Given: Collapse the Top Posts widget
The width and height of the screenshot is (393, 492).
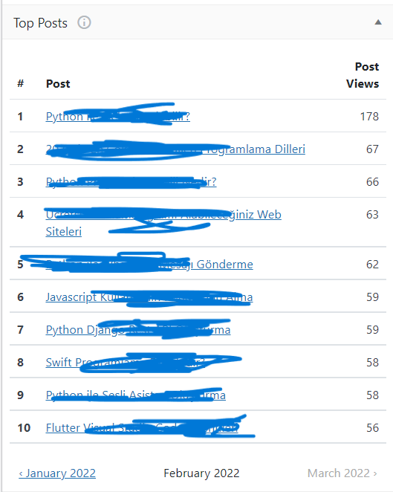Looking at the screenshot, I should [x=378, y=22].
